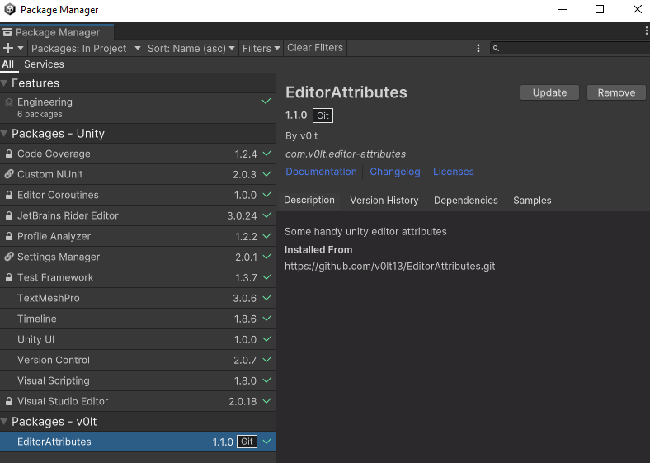Select the TextMeshPro package
This screenshot has height=463, width=650.
pyautogui.click(x=138, y=298)
